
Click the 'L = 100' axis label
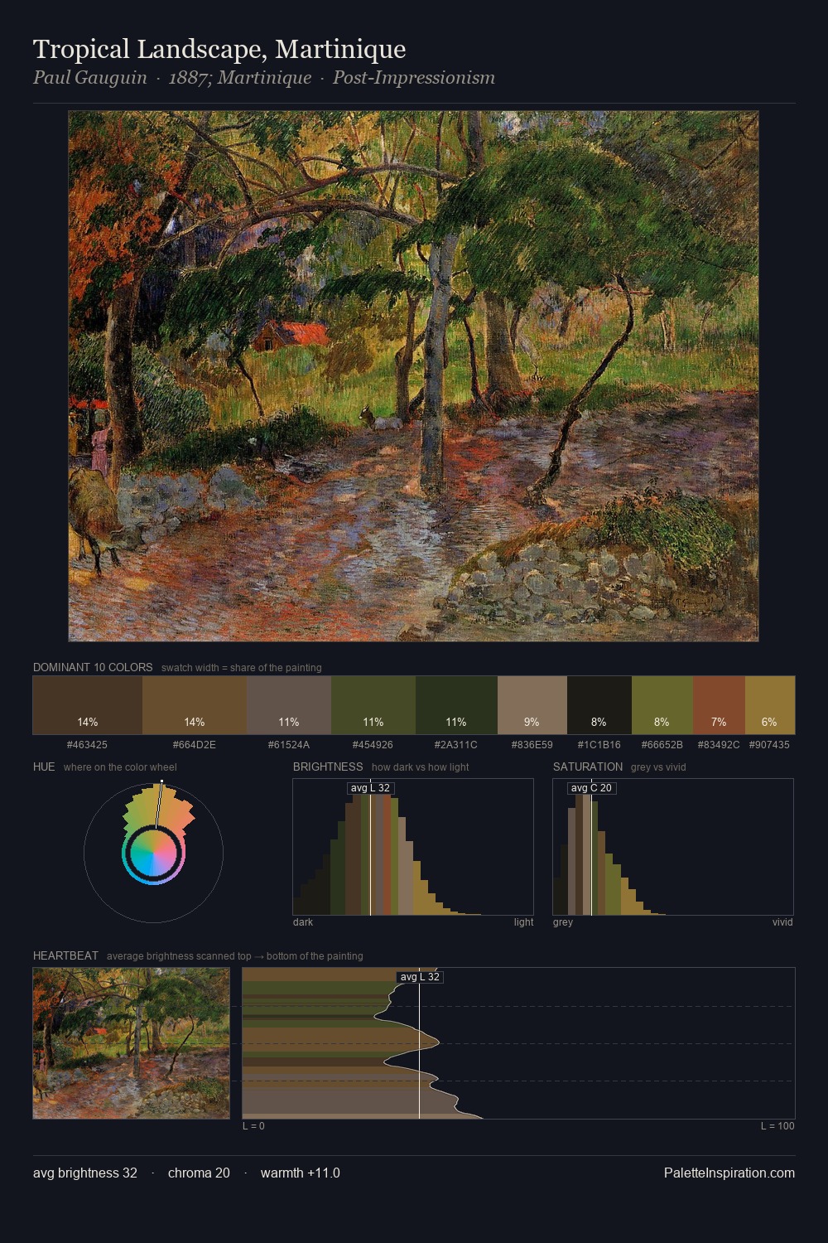pyautogui.click(x=777, y=1126)
